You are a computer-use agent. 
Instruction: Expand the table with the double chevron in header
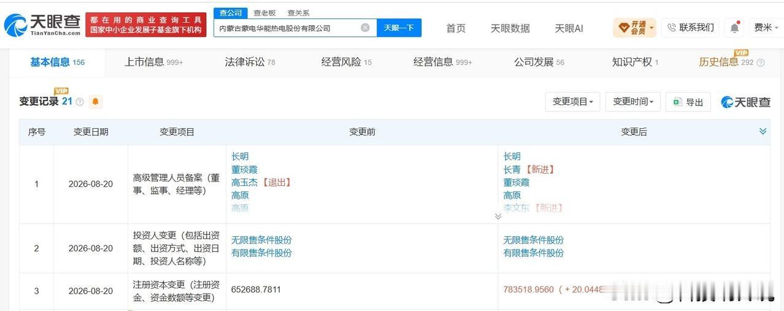click(763, 131)
